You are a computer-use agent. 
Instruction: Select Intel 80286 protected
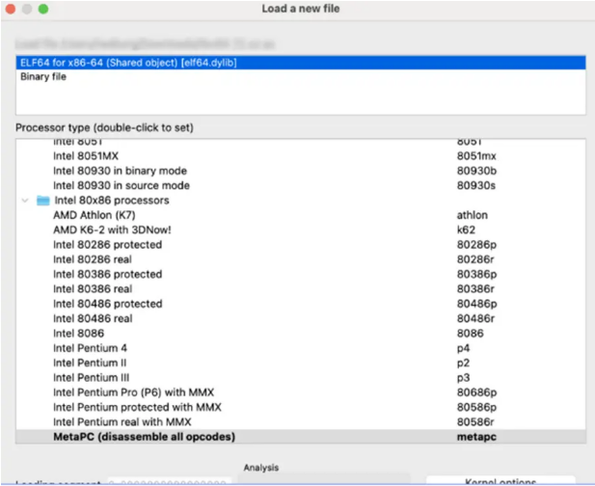coord(301,245)
